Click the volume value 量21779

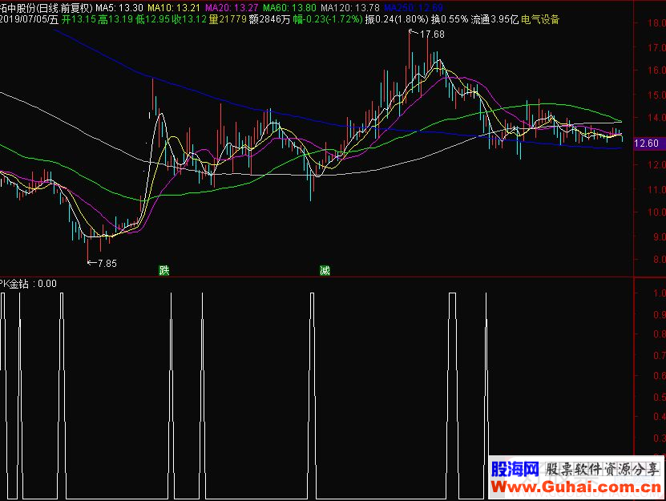point(228,19)
